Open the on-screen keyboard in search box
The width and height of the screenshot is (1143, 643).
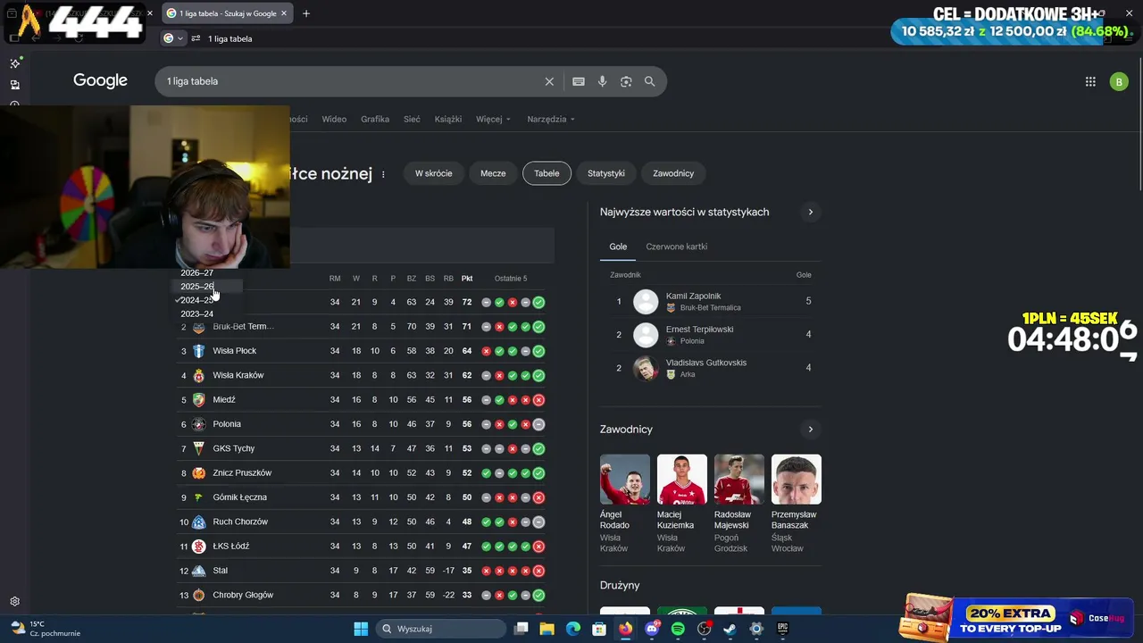[579, 81]
